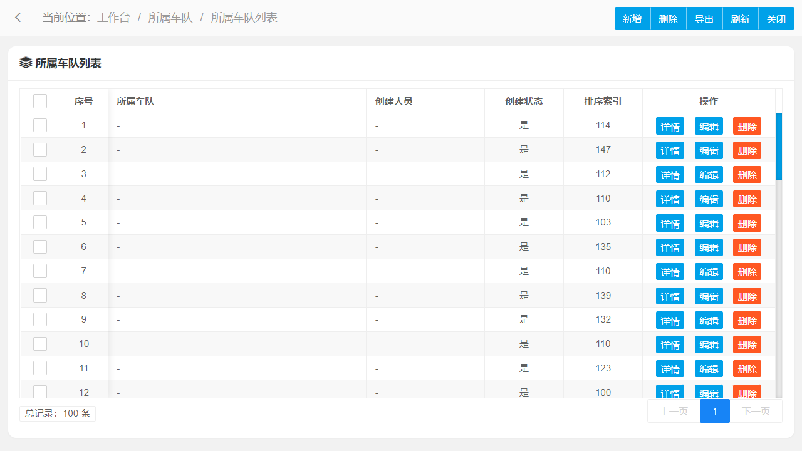Screen dimensions: 802x451
Task: View 详情 for row 5
Action: tap(670, 223)
